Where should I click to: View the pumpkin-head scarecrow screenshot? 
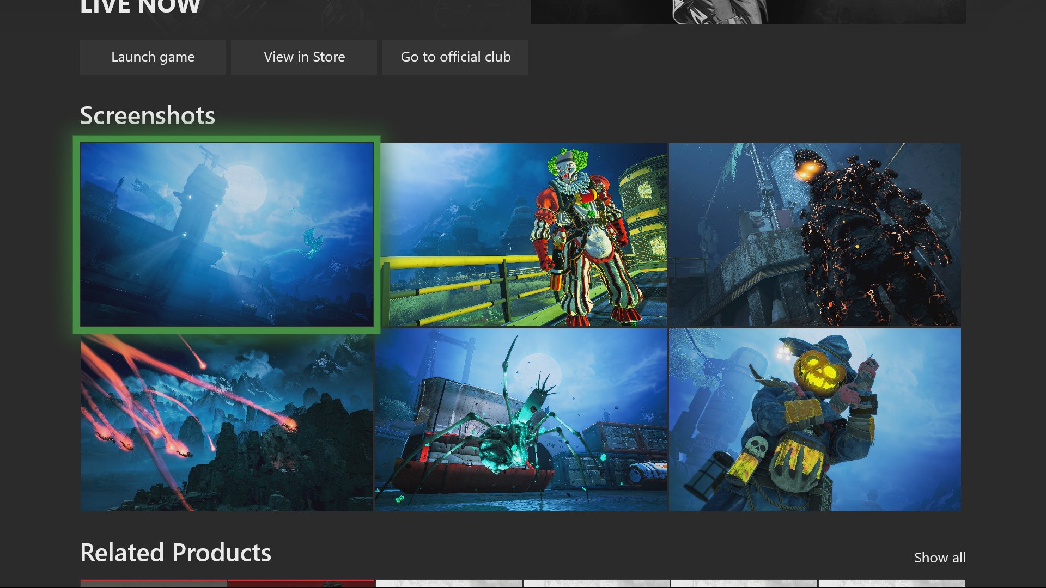pos(815,420)
